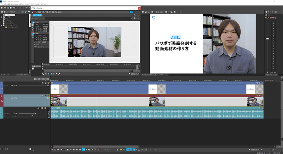Click the Open project folder icon

pyautogui.click(x=5, y=8)
